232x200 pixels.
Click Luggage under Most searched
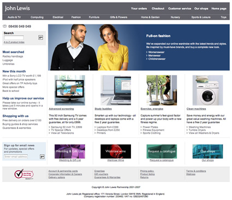click(8, 60)
